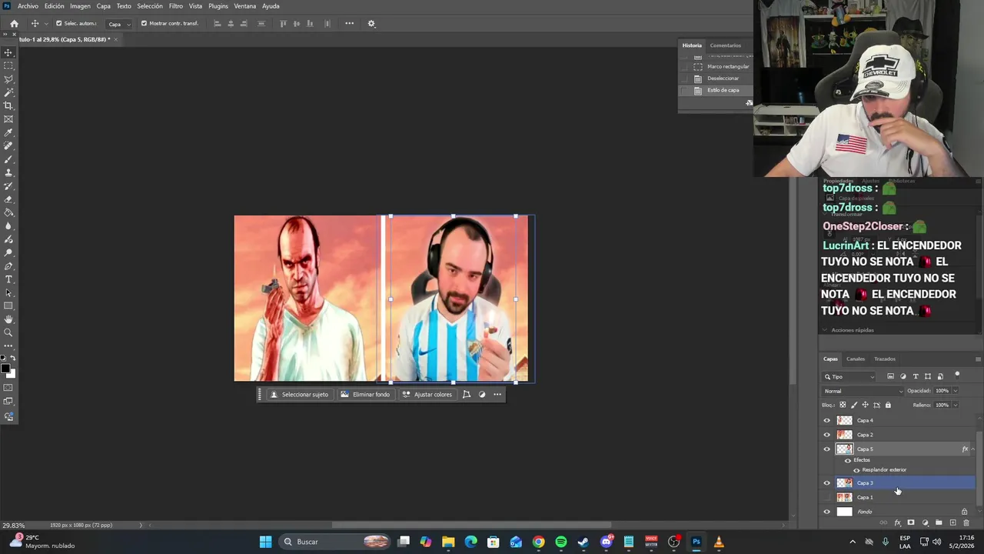Open the Opacidad slider dropdown arrow
The height and width of the screenshot is (554, 984).
[x=956, y=391]
